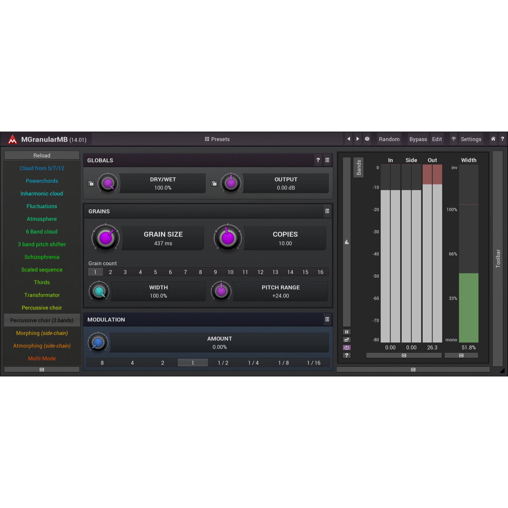Image resolution: width=508 pixels, height=508 pixels.
Task: Collapse the level meters expander
Action: click(x=404, y=356)
